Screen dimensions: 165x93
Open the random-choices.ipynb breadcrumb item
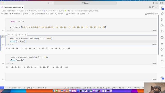point(53,11)
